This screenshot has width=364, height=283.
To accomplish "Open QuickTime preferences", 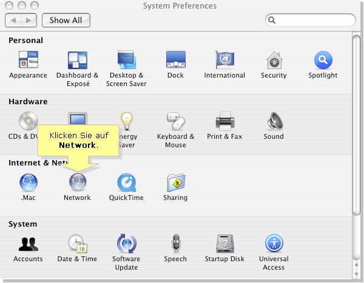I will pyautogui.click(x=127, y=182).
